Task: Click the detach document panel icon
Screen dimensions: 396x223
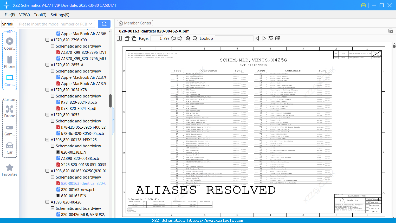Action: tap(391, 31)
